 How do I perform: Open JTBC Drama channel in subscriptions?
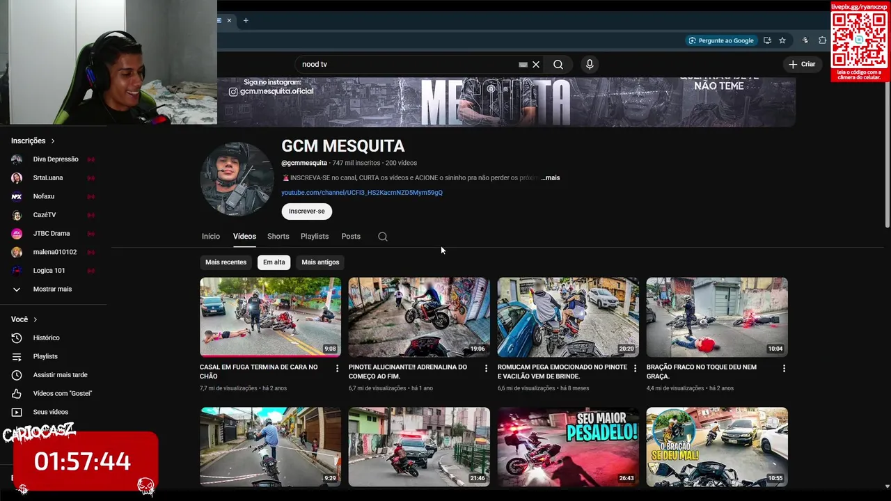click(x=53, y=234)
